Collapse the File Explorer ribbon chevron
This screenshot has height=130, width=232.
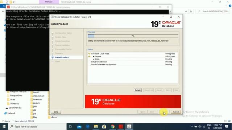pyautogui.click(x=226, y=6)
